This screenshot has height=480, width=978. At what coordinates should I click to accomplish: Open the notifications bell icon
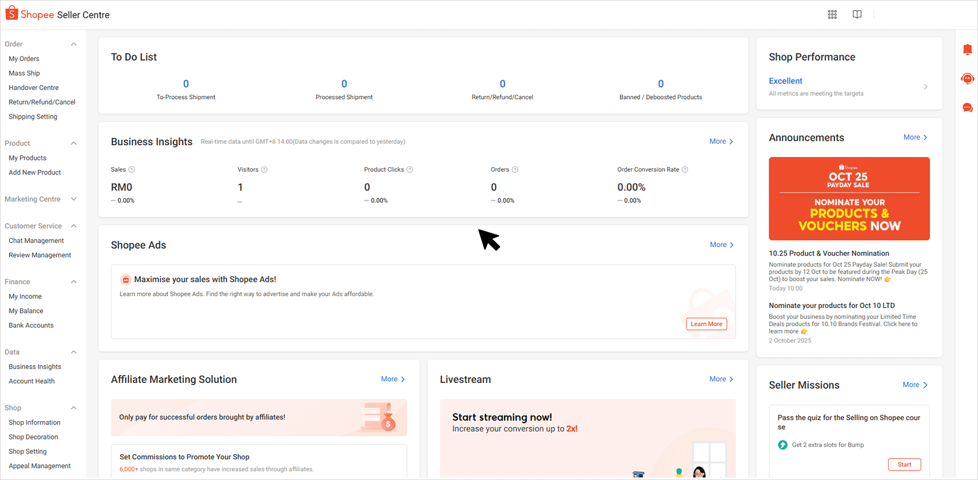(x=967, y=49)
